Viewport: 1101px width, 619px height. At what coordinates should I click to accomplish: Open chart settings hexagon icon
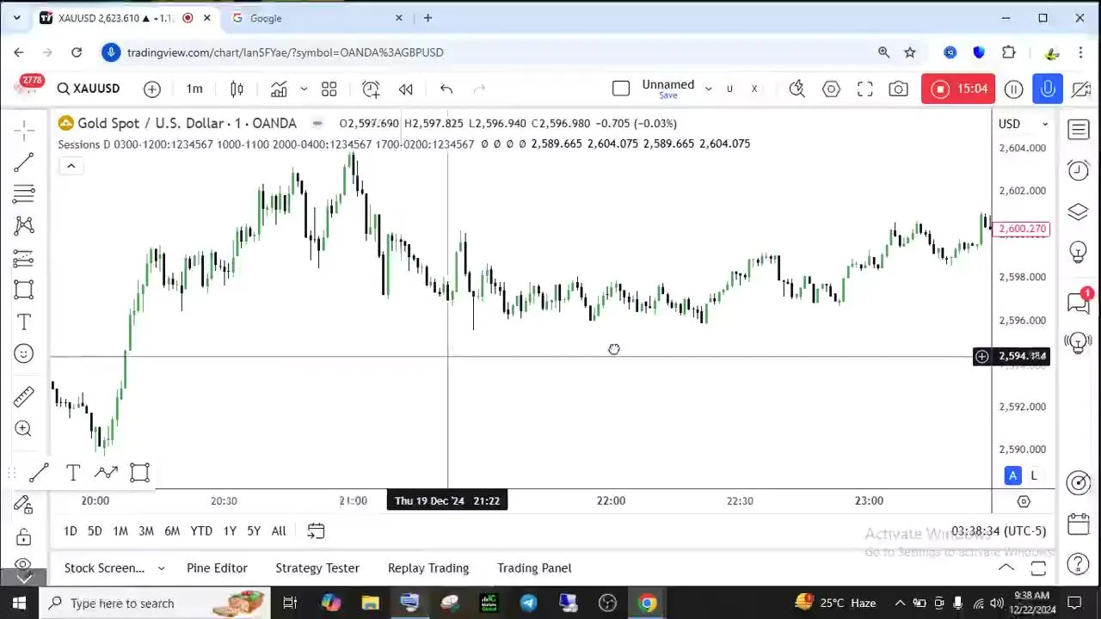(x=831, y=89)
